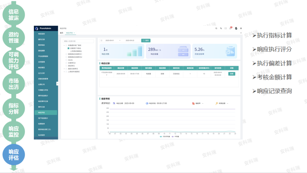Click the clipboard graphic on 历史达标率 card
307x173 pixels.
[x=230, y=51]
